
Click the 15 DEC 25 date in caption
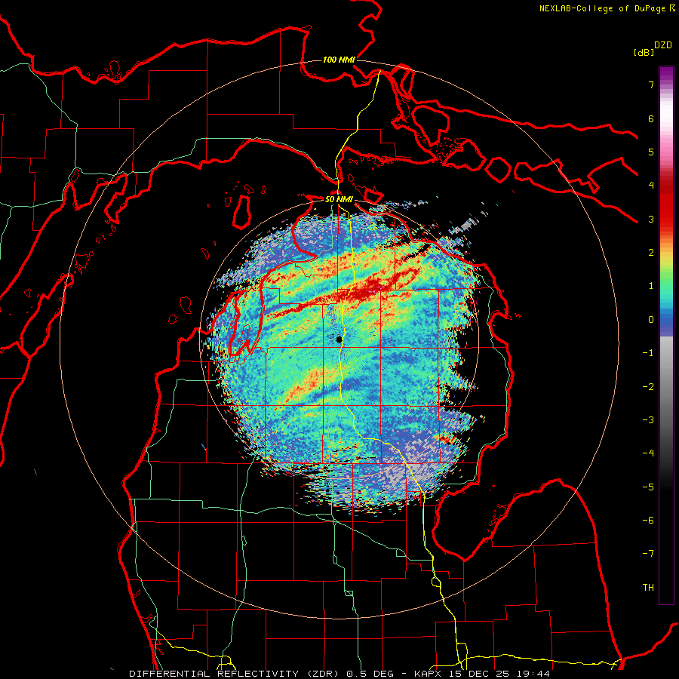(x=480, y=674)
